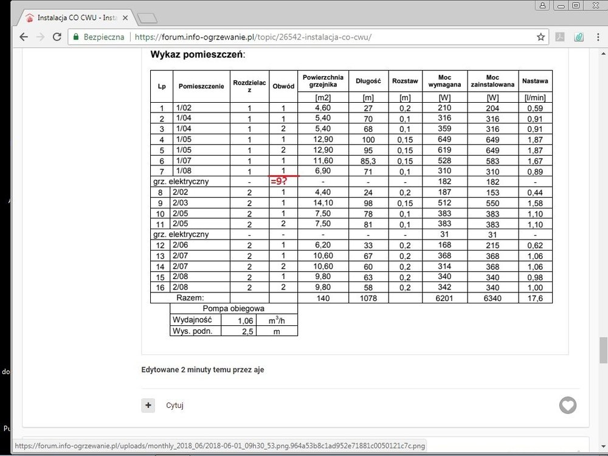Click the browser back arrow
This screenshot has width=608, height=456.
[24, 36]
